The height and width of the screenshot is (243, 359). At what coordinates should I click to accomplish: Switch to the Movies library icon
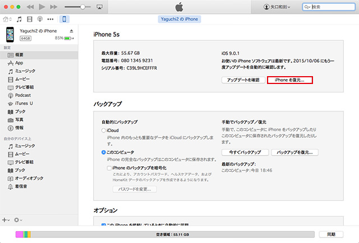(x=30, y=19)
